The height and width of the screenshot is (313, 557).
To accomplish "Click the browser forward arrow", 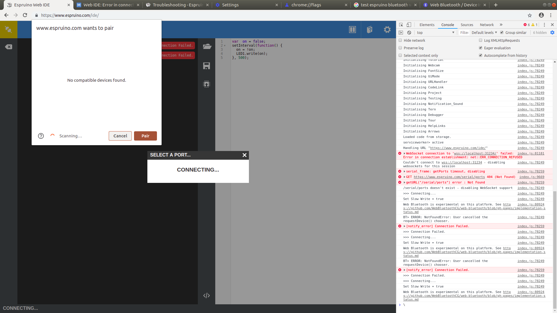I will tap(16, 15).
